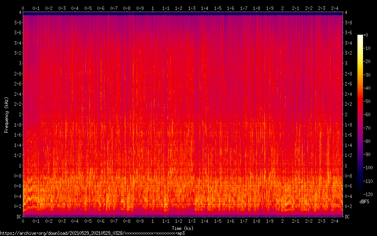Click the dBFS color gradient bar

click(x=360, y=114)
